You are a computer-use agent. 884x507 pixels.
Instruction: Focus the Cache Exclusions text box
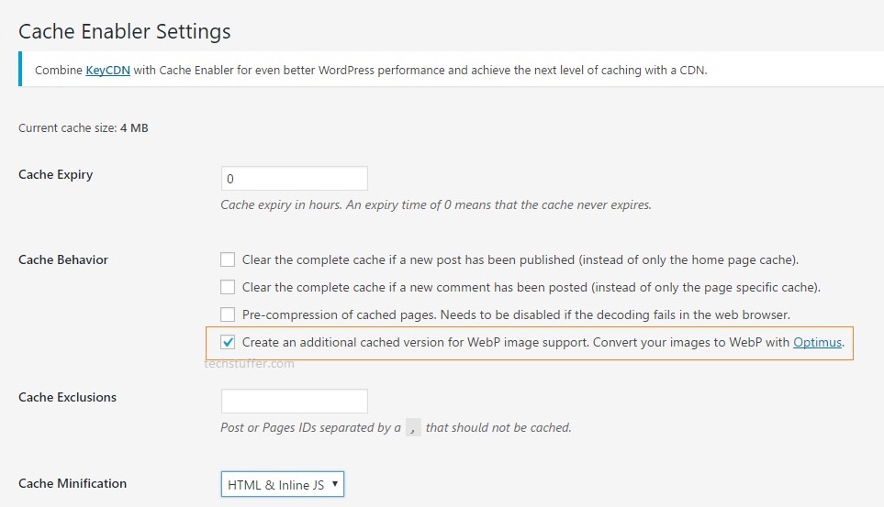coord(295,401)
